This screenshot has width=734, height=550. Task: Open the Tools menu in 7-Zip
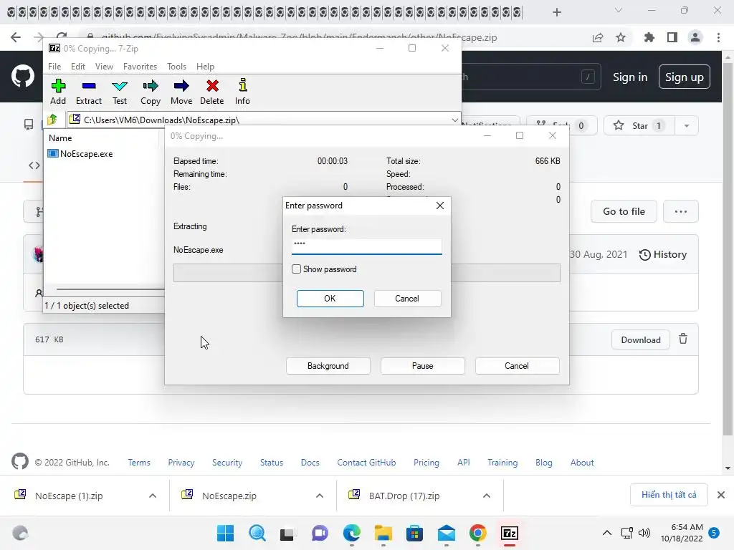pos(176,67)
